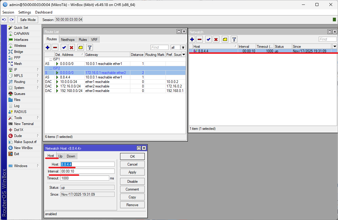The height and width of the screenshot is (220, 338).
Task: Click the yellow Comment icon in Netwatch toolbar
Action: [x=225, y=39]
